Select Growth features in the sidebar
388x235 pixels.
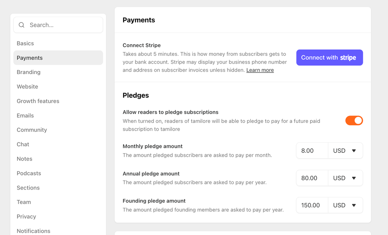38,101
